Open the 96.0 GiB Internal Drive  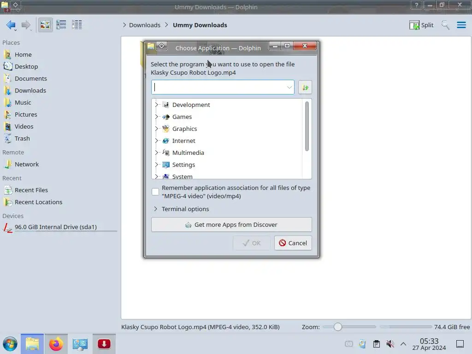(56, 227)
